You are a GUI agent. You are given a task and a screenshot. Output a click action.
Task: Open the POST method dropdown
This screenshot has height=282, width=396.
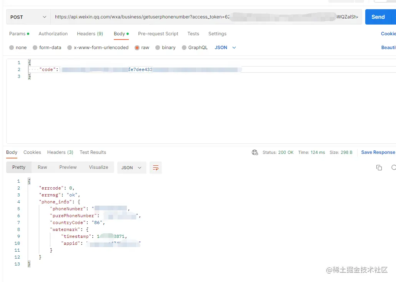pos(28,17)
